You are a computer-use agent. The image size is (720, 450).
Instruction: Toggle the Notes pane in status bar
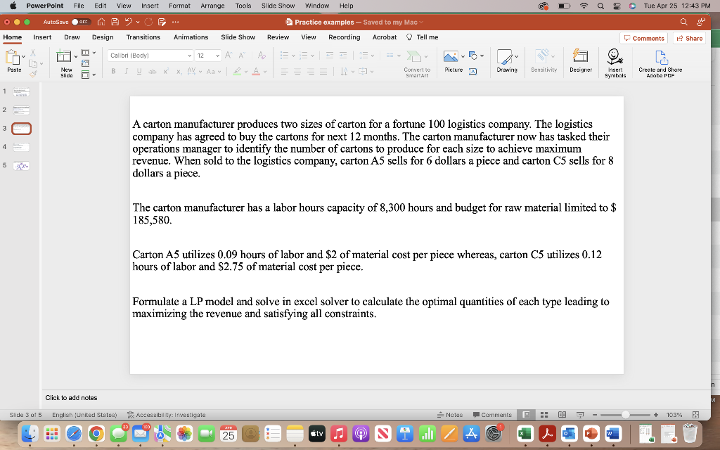pyautogui.click(x=450, y=415)
